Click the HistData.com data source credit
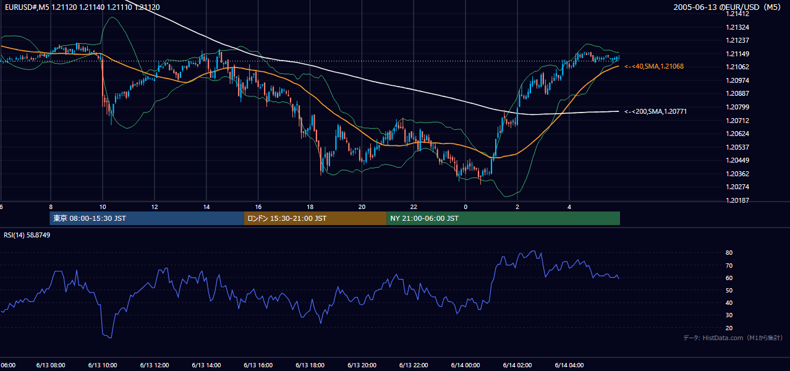790x371 pixels. [x=733, y=338]
